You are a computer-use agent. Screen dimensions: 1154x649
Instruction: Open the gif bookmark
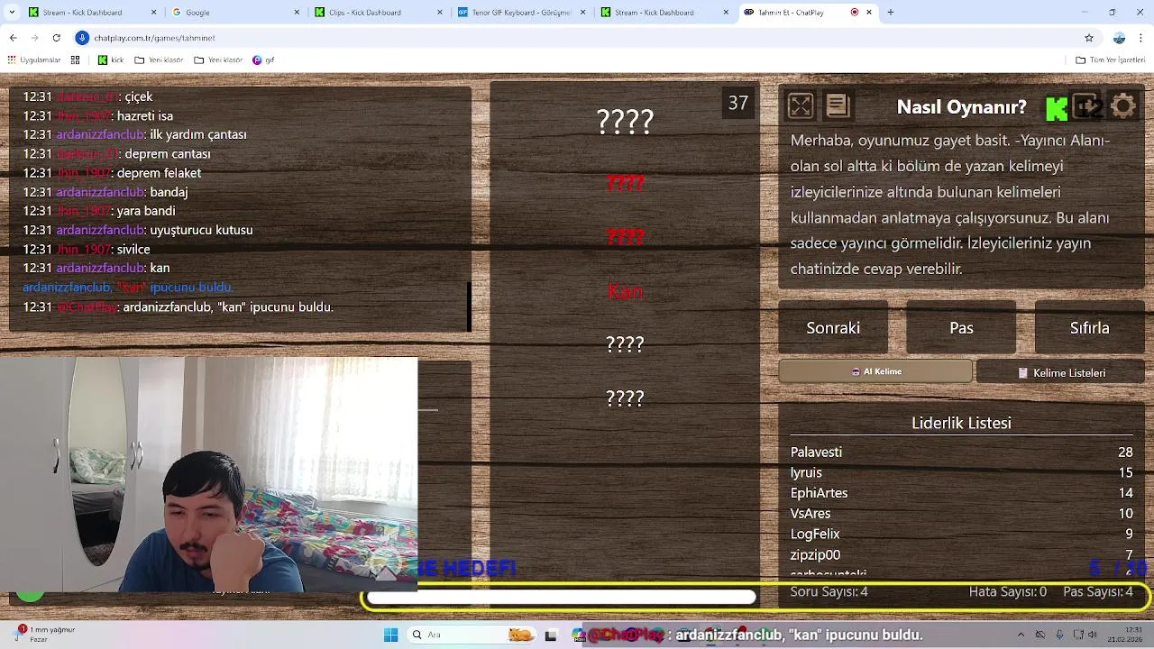tap(263, 60)
